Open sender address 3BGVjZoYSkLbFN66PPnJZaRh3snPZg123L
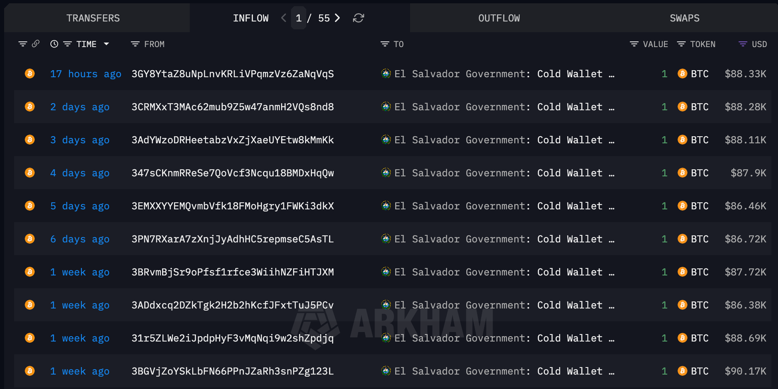Viewport: 778px width, 389px height. (233, 371)
